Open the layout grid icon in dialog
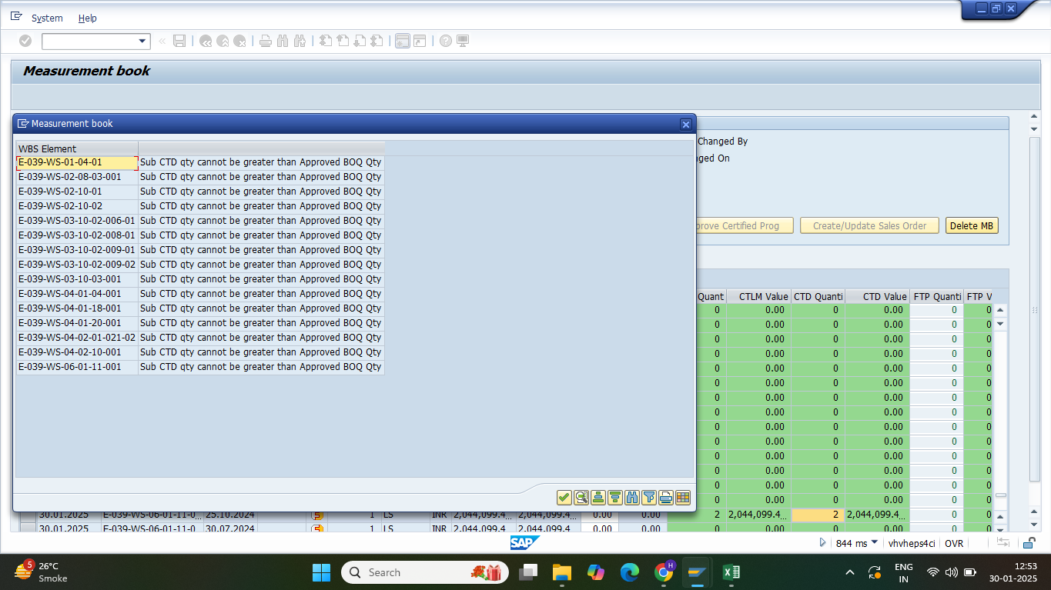Screen dimensions: 1051x590 tap(683, 498)
